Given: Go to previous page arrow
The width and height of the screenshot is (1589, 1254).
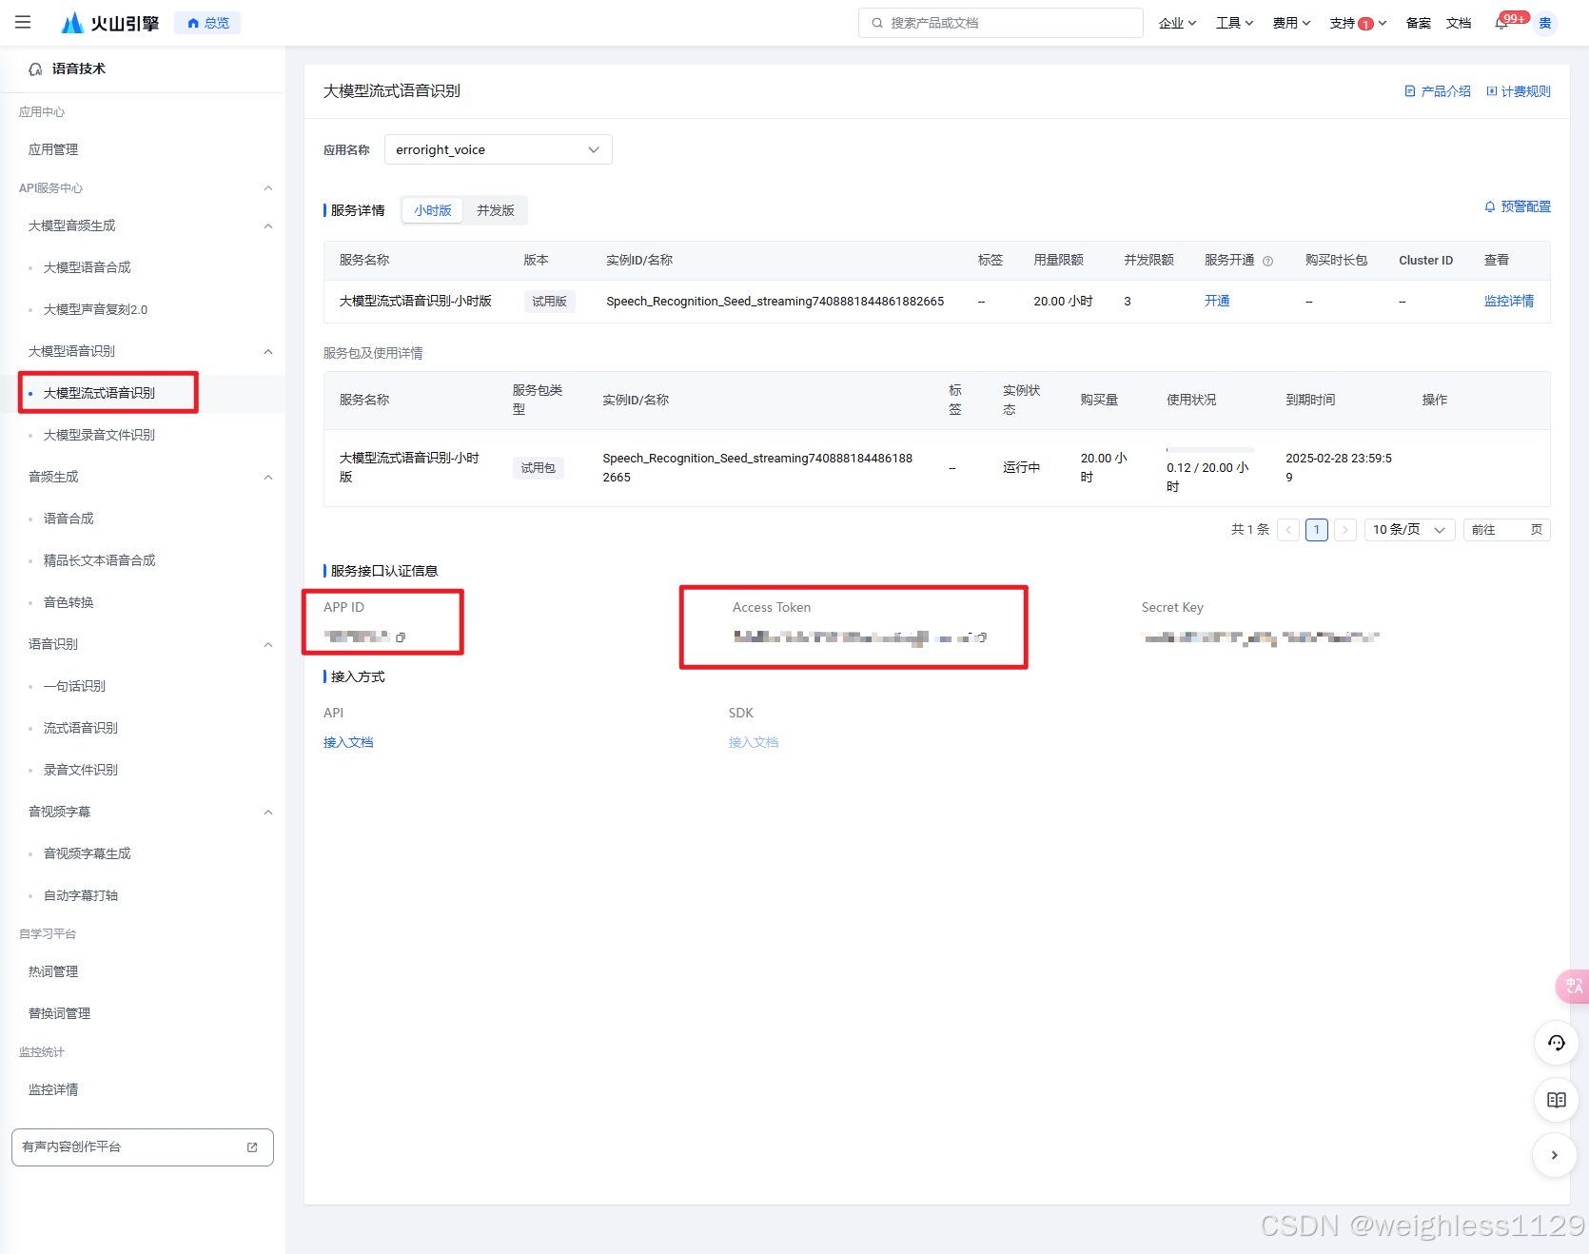Looking at the screenshot, I should 1288,530.
